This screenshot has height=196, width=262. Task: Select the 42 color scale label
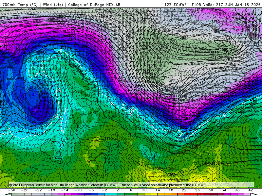click(250, 190)
